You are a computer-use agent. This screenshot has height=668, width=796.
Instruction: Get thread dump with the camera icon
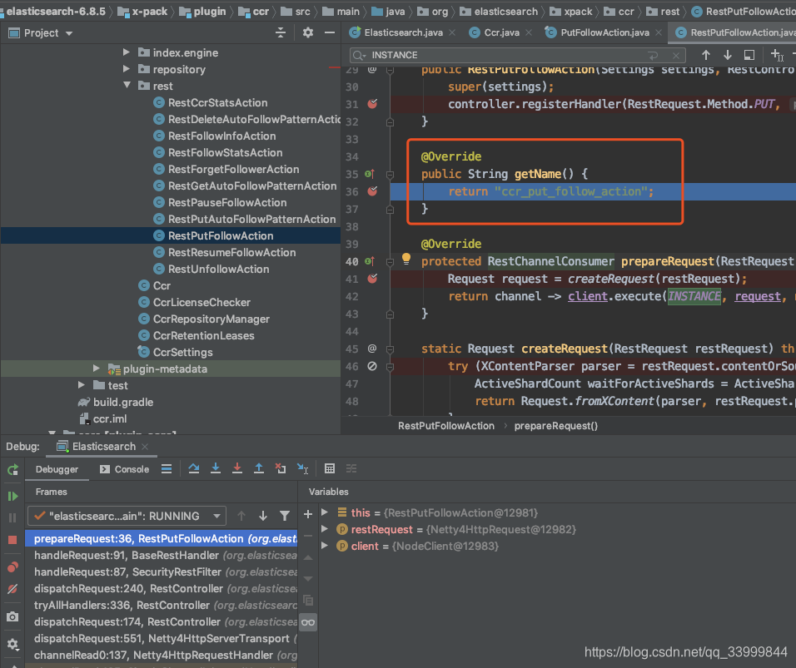point(12,616)
